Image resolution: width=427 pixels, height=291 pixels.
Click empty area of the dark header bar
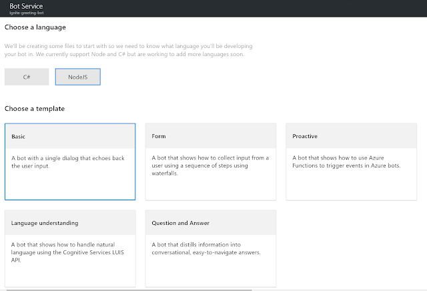[234, 8]
